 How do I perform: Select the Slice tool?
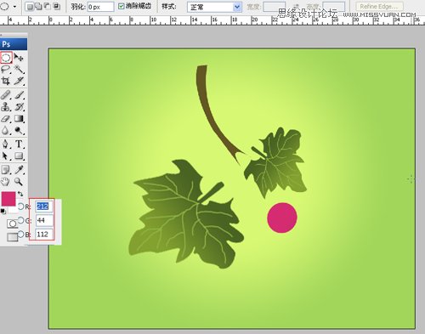(x=19, y=81)
